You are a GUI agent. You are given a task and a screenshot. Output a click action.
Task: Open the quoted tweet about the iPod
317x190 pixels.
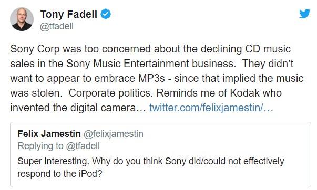click(160, 154)
